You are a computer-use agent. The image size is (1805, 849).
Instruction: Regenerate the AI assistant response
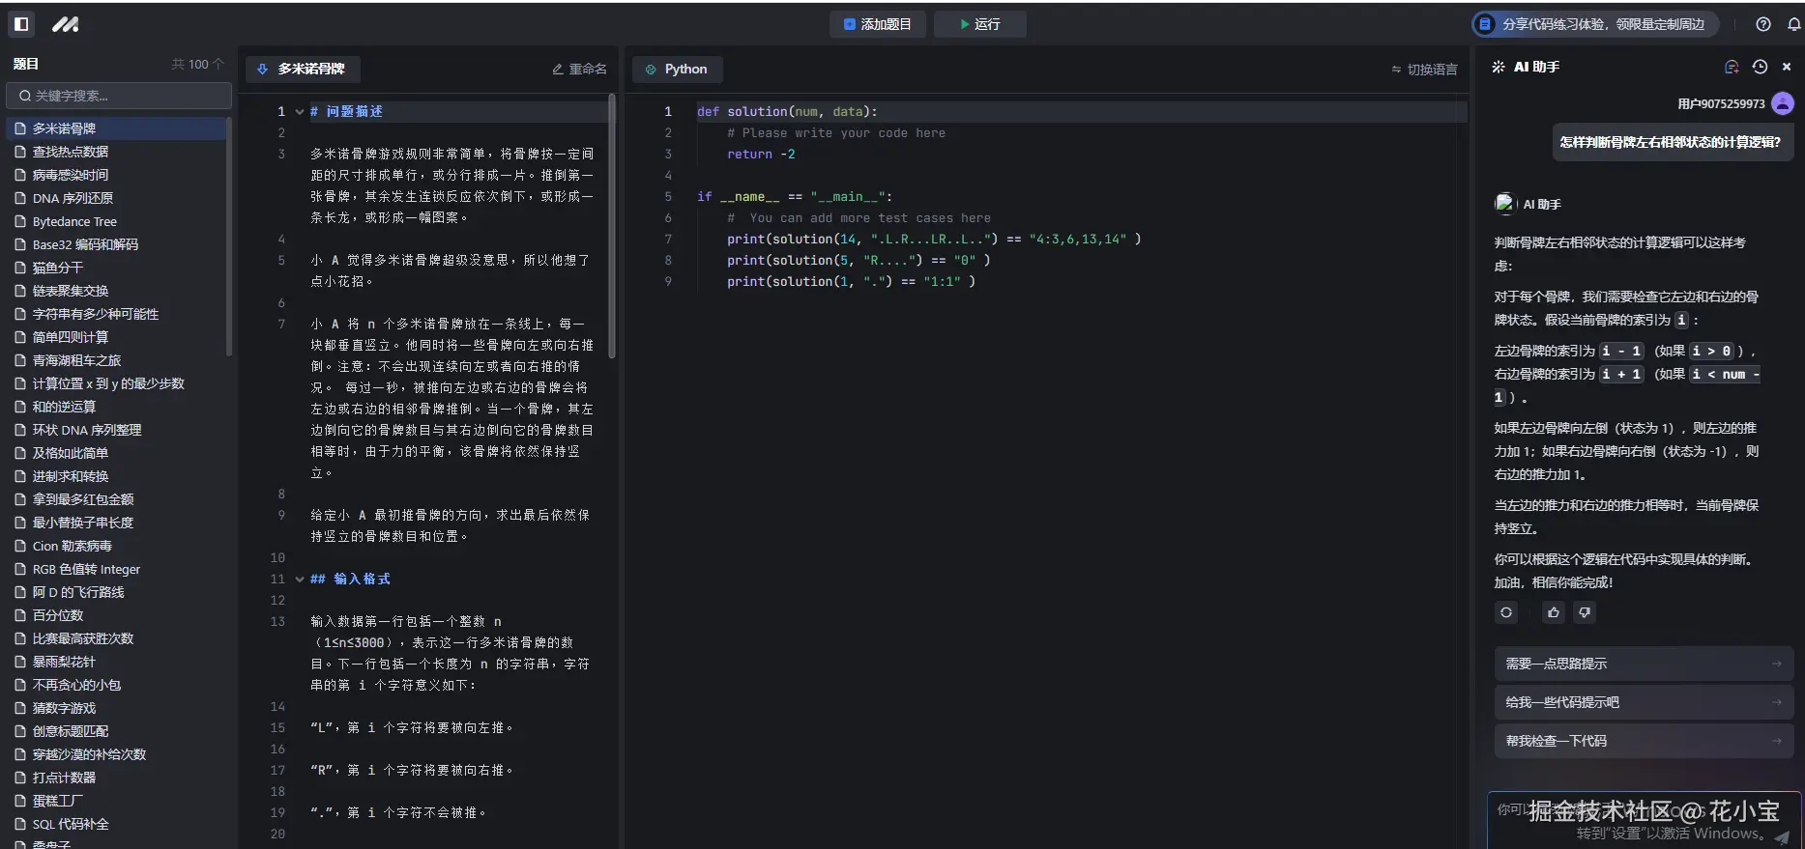(x=1506, y=612)
